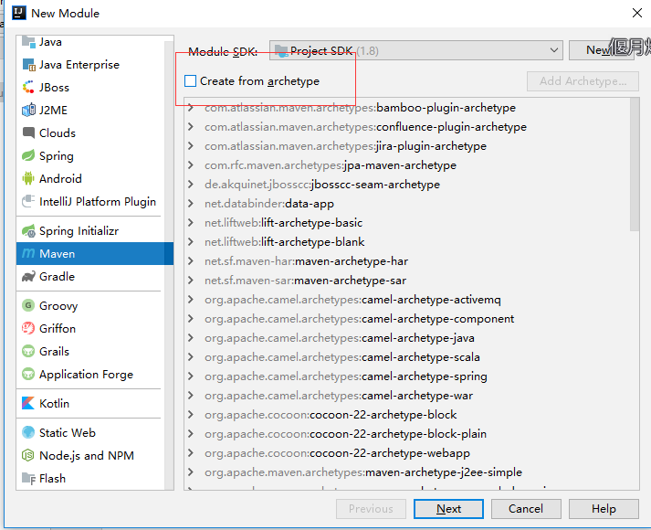Select cocoon-22-archetype-block-plain row
Viewport: 651px width, 530px height.
point(407,434)
